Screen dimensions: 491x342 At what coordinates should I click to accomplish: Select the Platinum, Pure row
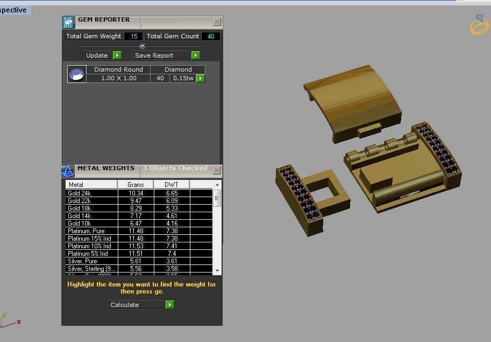pos(139,231)
